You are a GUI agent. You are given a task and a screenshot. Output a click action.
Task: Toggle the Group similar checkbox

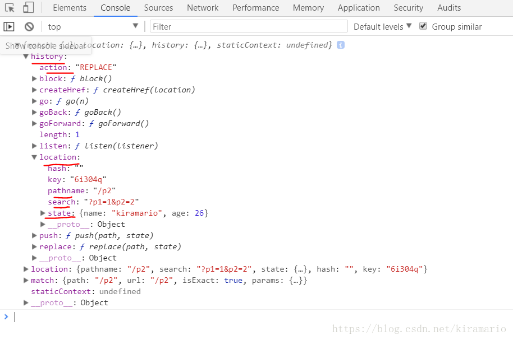click(x=423, y=26)
